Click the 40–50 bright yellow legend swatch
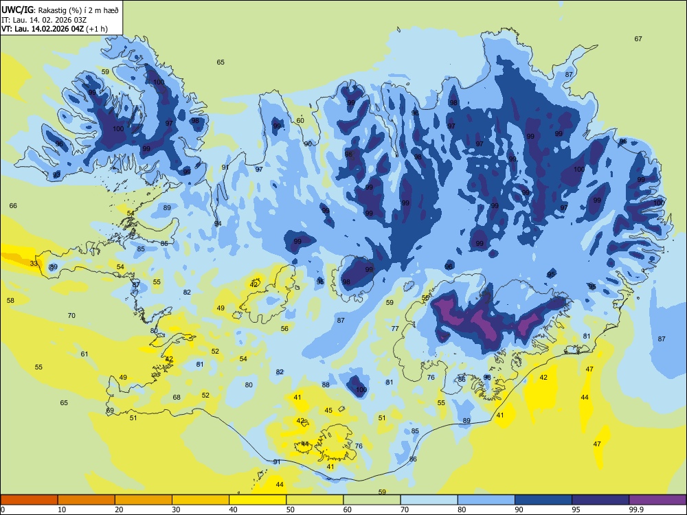Image resolution: width=687 pixels, height=515 pixels. (258, 500)
